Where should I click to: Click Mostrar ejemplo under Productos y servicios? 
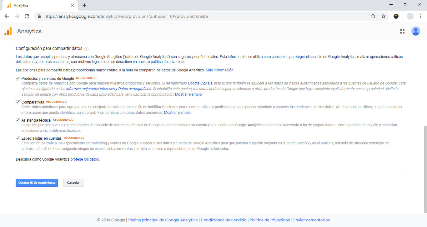[188, 94]
